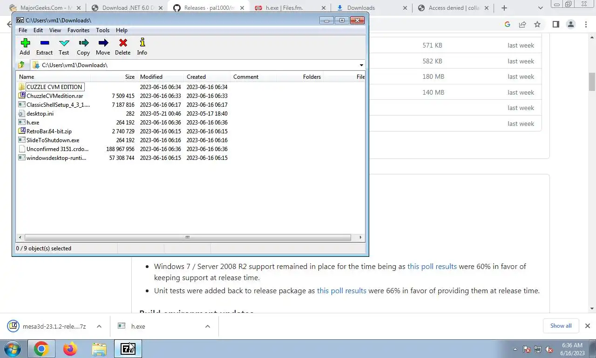This screenshot has height=358, width=596.
Task: Sort file list by Modified column
Action: coord(160,77)
